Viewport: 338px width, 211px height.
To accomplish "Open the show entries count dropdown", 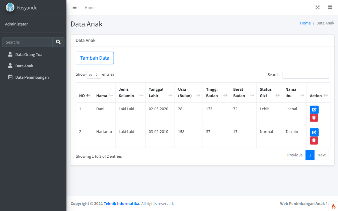I will (94, 75).
